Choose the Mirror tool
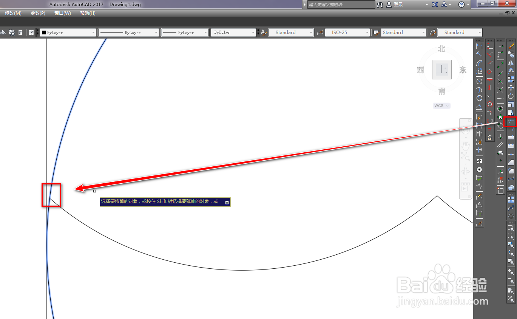 point(511,62)
